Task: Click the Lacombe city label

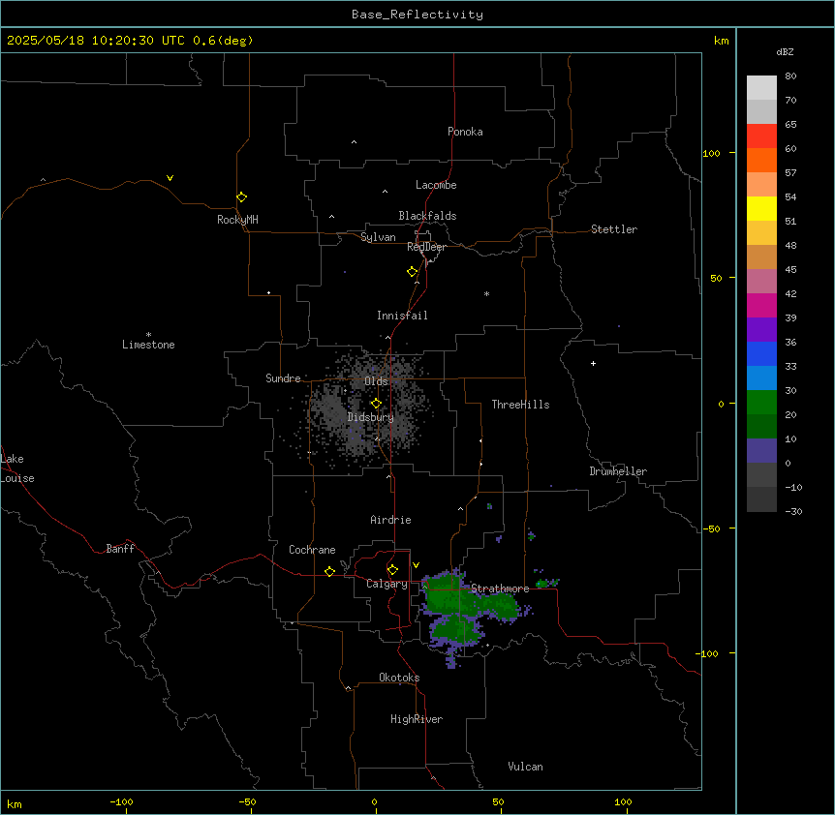Action: pyautogui.click(x=436, y=185)
